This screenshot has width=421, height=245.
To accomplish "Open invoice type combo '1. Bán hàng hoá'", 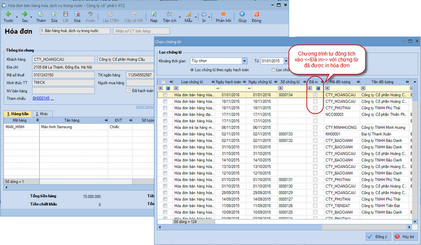I will (x=75, y=31).
